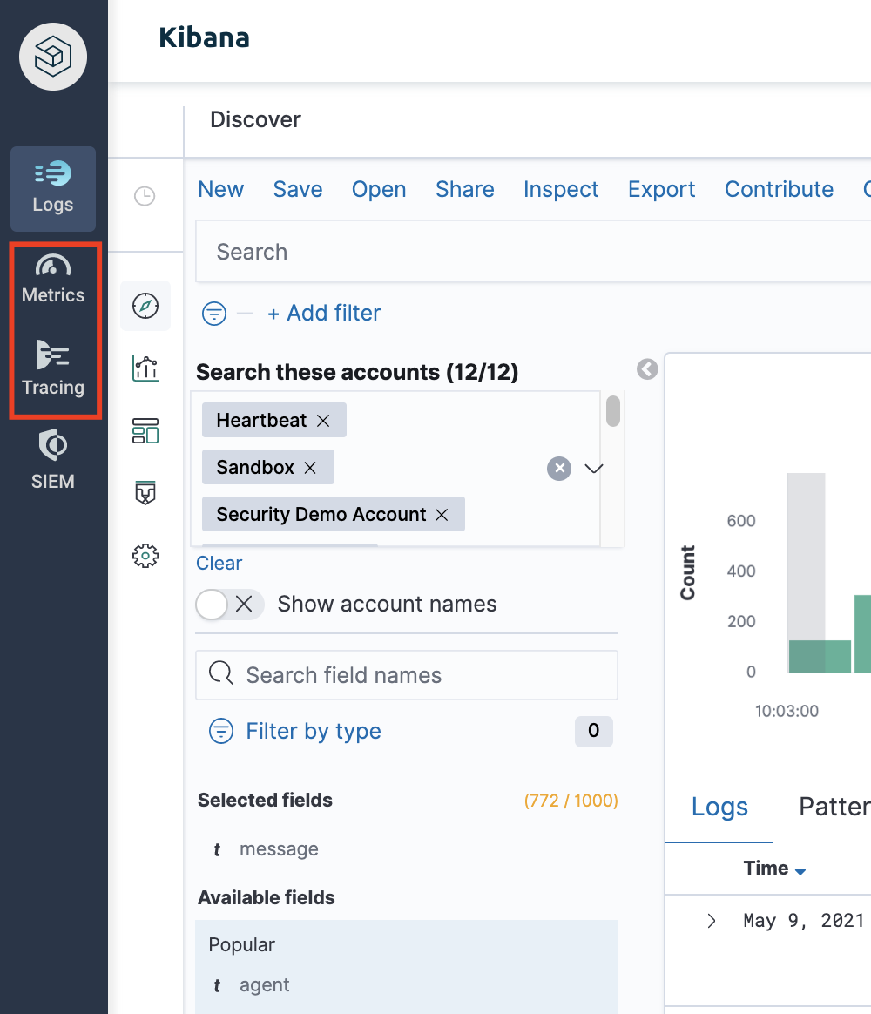Viewport: 871px width, 1014px height.
Task: Click the logo icon above the sidebar
Action: point(53,57)
